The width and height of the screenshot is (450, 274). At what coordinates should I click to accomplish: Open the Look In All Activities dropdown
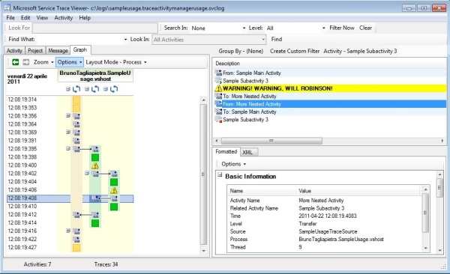point(209,40)
